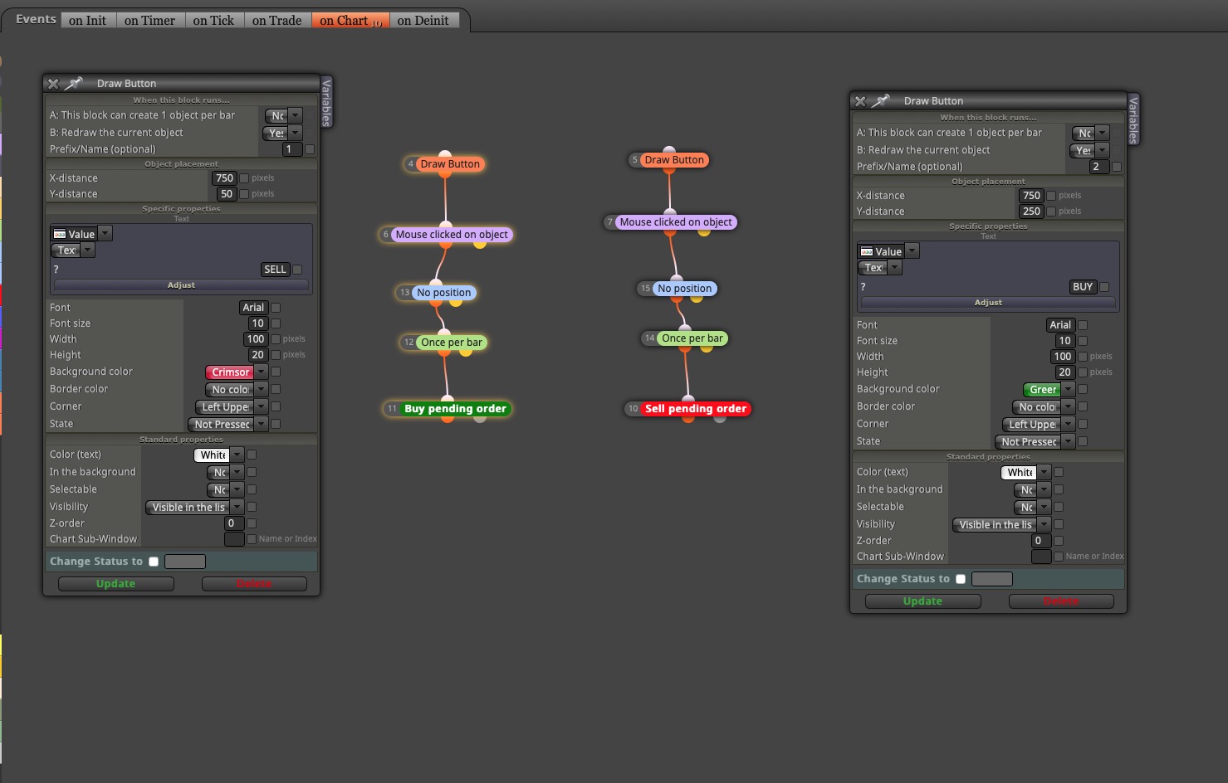Click Update button in right panel
This screenshot has height=783, width=1228.
[922, 601]
